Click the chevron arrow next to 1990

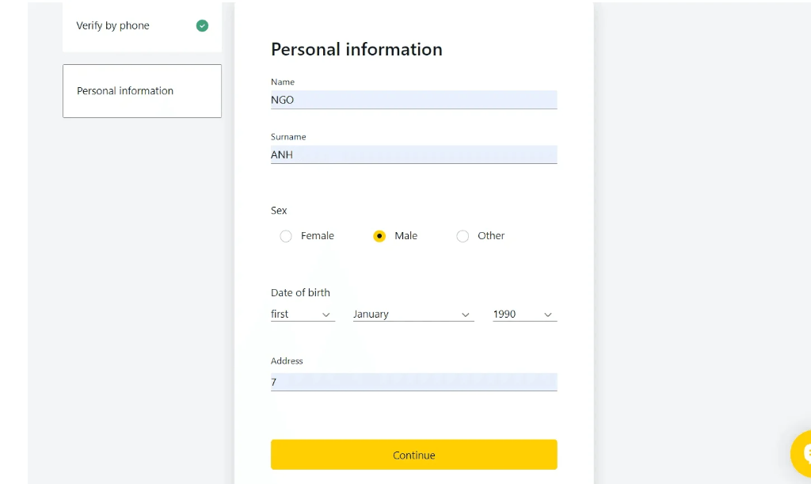coord(547,314)
